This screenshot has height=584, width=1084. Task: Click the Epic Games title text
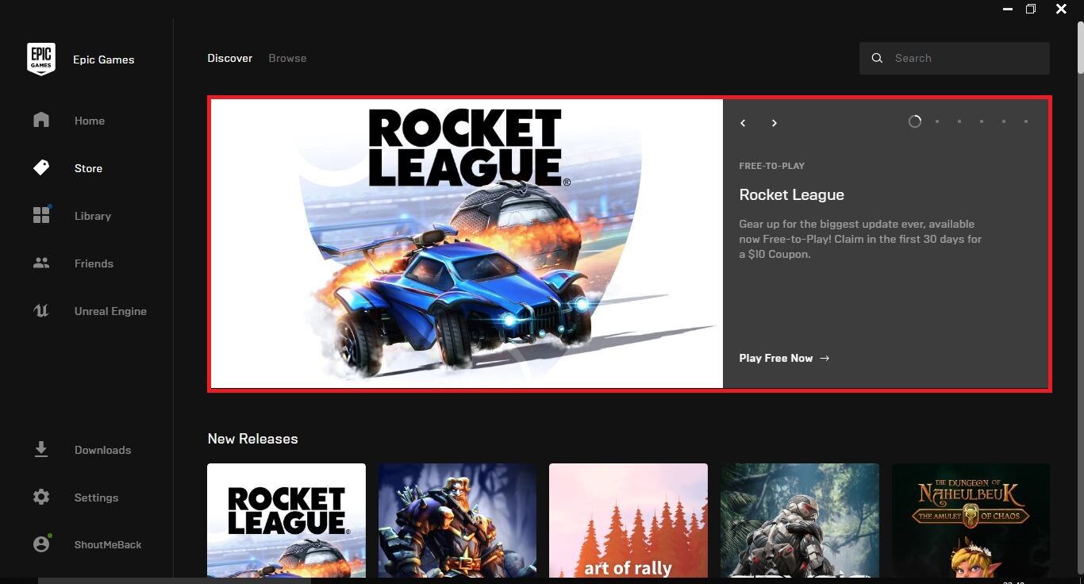click(x=103, y=60)
